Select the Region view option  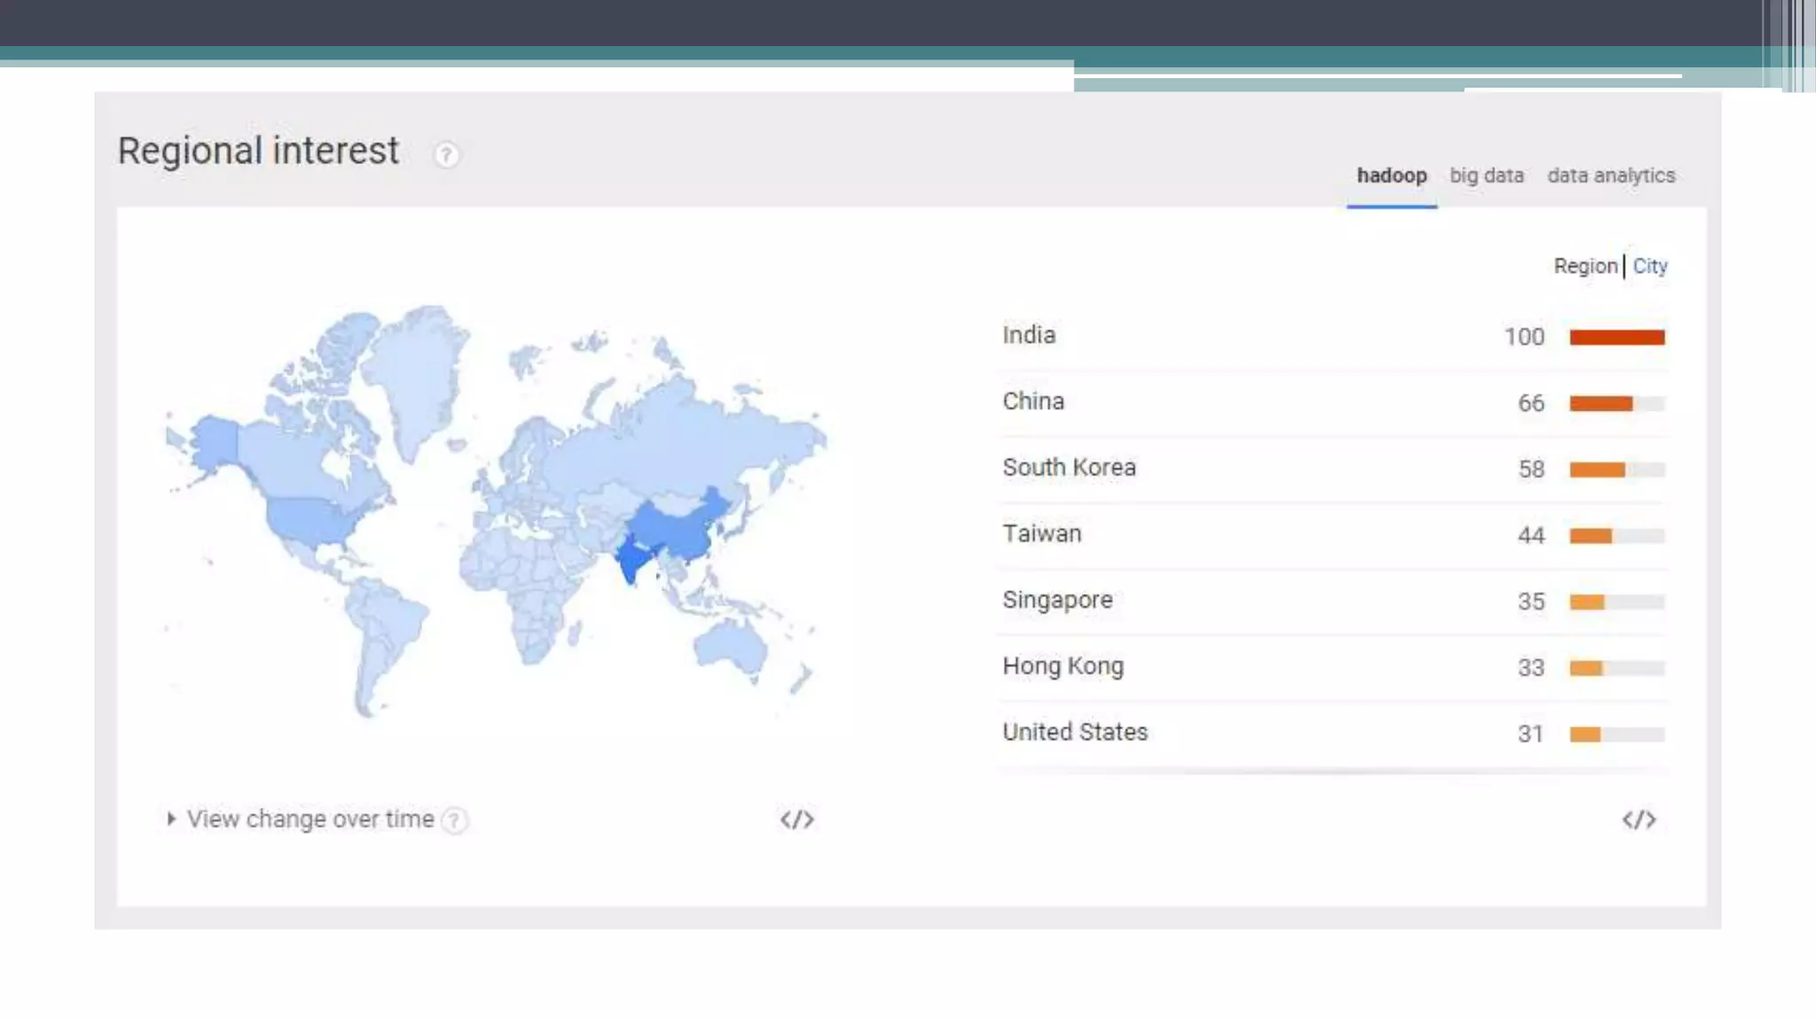coord(1585,266)
